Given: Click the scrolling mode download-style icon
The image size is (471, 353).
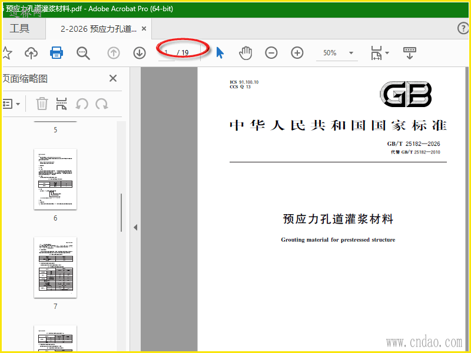Looking at the screenshot, I should pyautogui.click(x=409, y=53).
